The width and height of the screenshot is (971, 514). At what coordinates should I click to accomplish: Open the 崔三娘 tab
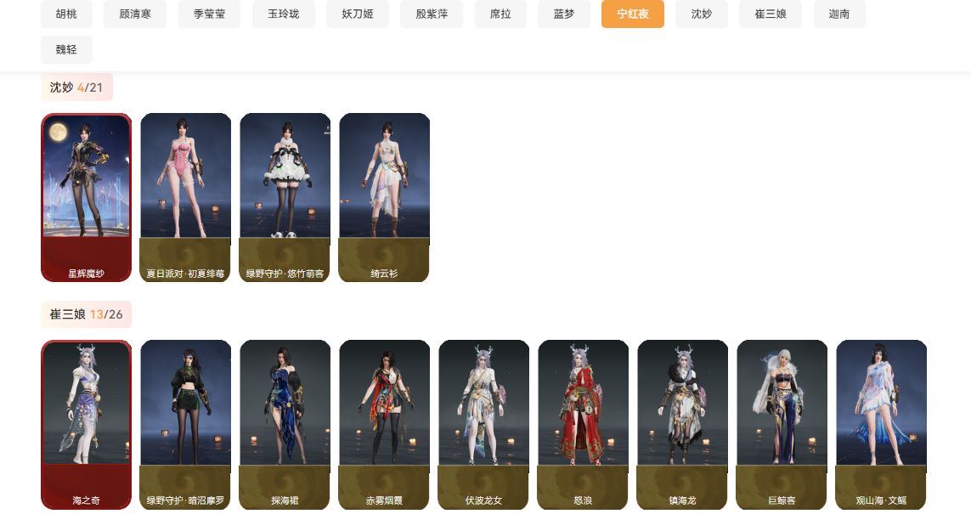coord(771,14)
